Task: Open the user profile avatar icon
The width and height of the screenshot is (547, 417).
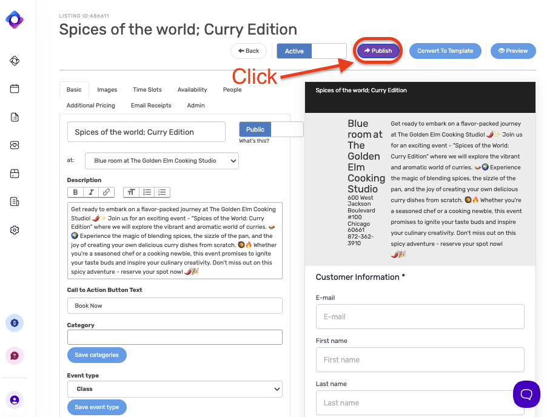Action: (x=15, y=400)
